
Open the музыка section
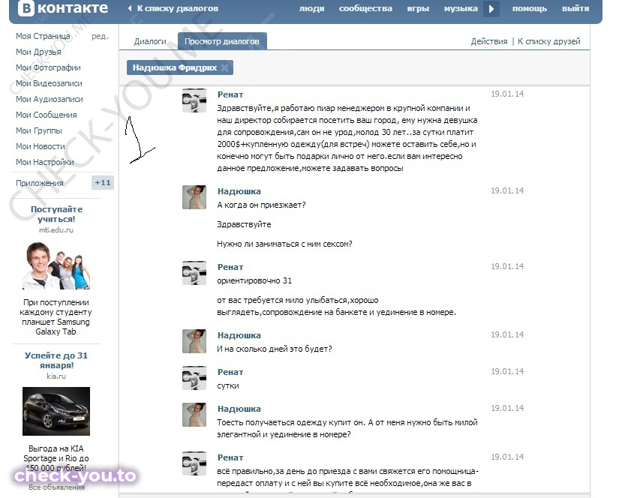click(461, 8)
